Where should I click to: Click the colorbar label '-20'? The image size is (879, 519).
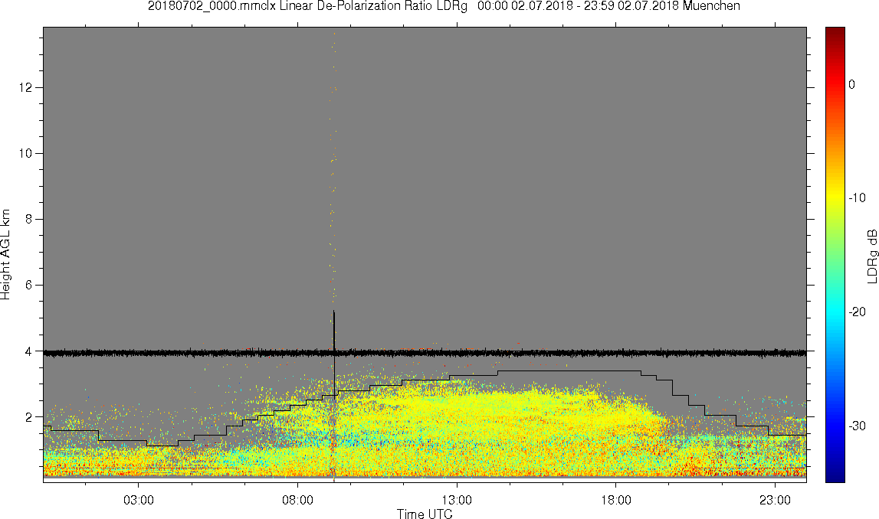857,312
